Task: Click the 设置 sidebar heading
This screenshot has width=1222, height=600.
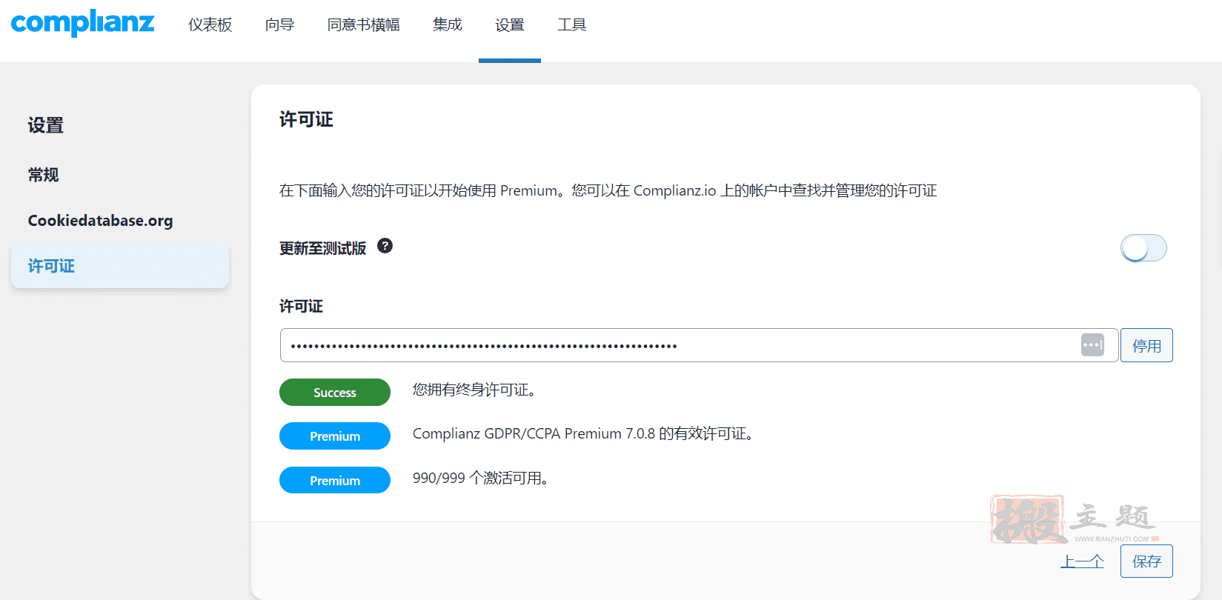Action: [45, 125]
